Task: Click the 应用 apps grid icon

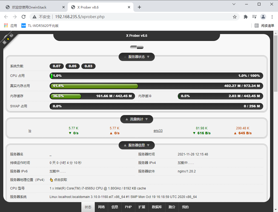Action: pyautogui.click(x=5, y=26)
